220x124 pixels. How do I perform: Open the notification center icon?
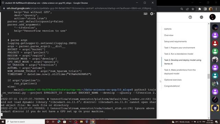(216, 122)
